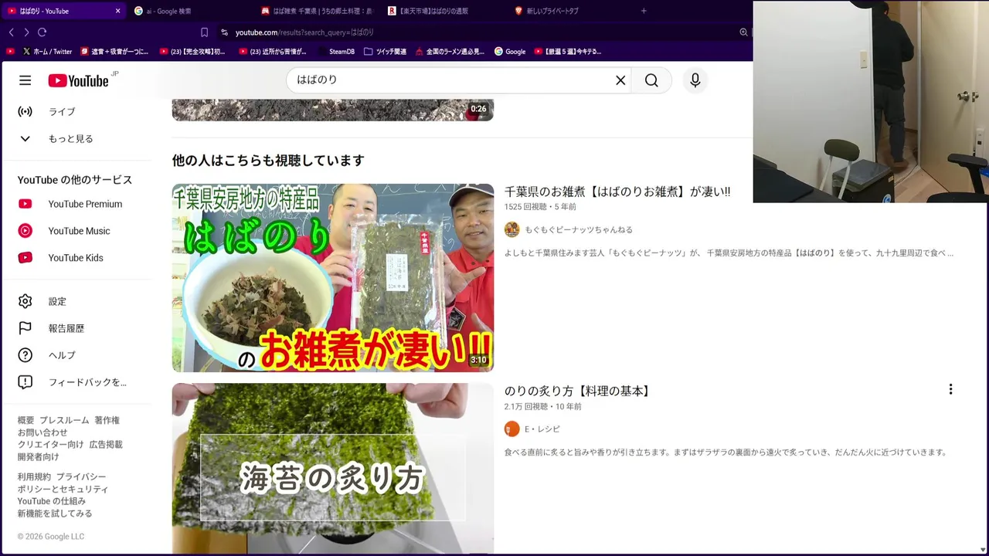Open the 著作権 footer link
Screen dimensions: 989x556
click(x=107, y=420)
